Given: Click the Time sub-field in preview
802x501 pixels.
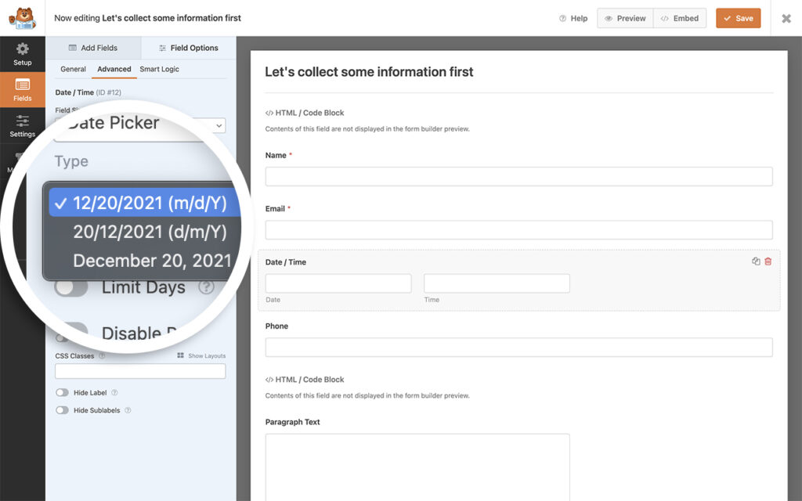Looking at the screenshot, I should click(497, 283).
